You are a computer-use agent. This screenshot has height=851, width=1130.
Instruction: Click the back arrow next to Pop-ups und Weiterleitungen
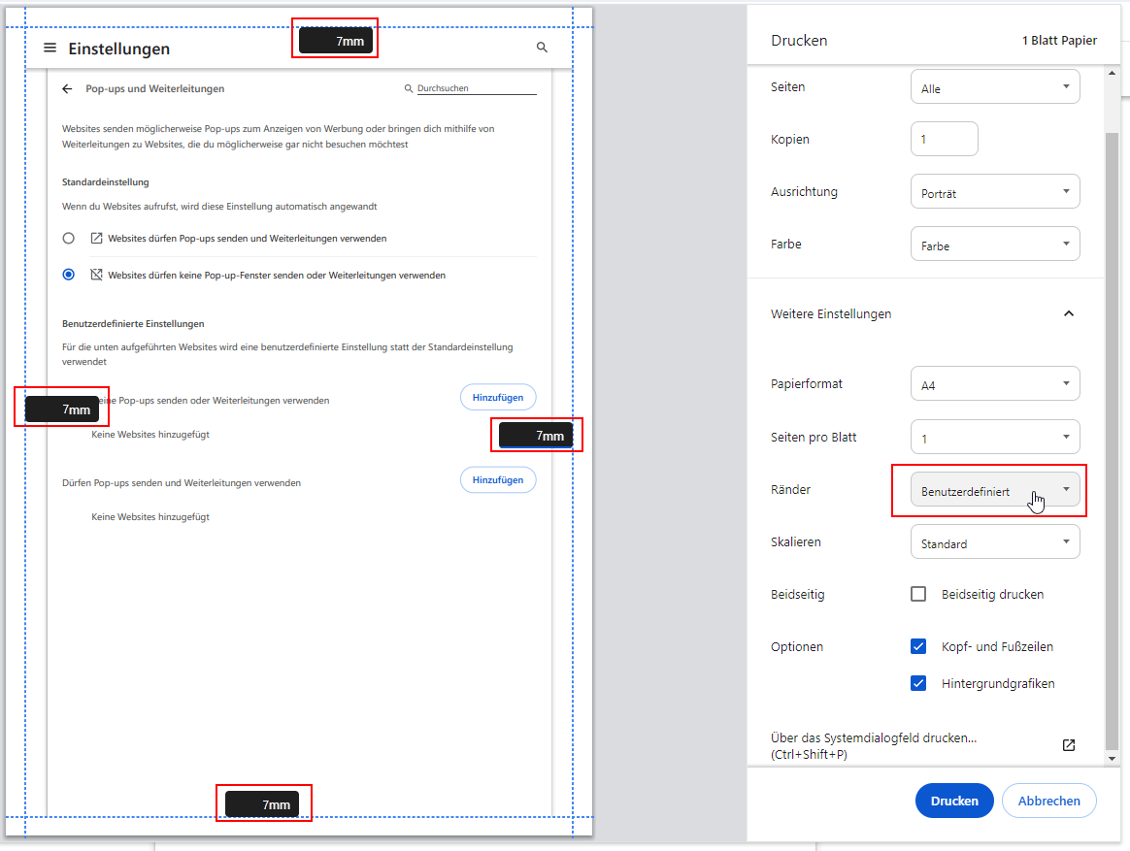pos(67,88)
